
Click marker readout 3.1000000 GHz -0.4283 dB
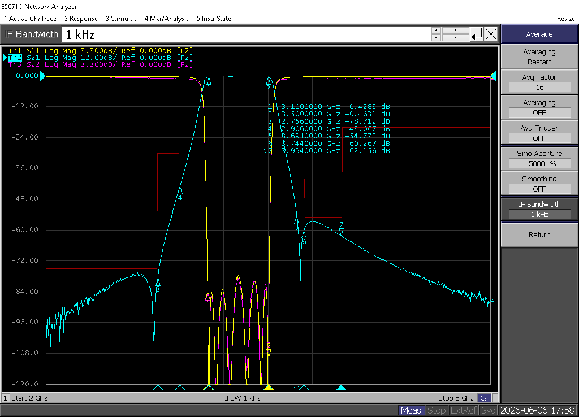(x=329, y=107)
